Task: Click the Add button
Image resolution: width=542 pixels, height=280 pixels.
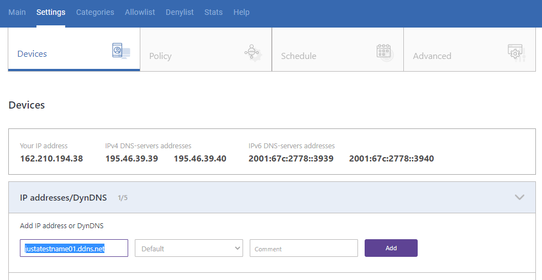Action: 391,248
